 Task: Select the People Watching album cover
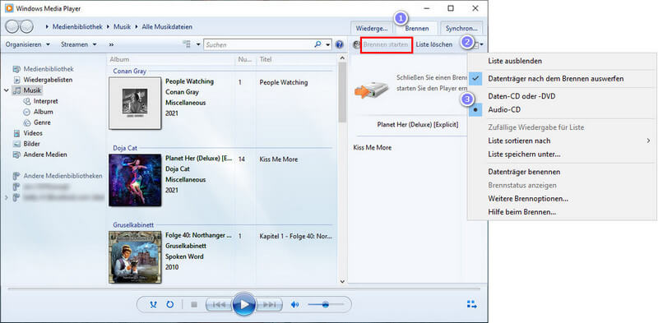[x=135, y=103]
